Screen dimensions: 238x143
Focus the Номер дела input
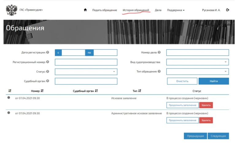(x=198, y=52)
